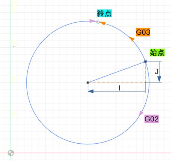Click the purple arrowhead near end point
178x161 pixels.
(x=92, y=21)
